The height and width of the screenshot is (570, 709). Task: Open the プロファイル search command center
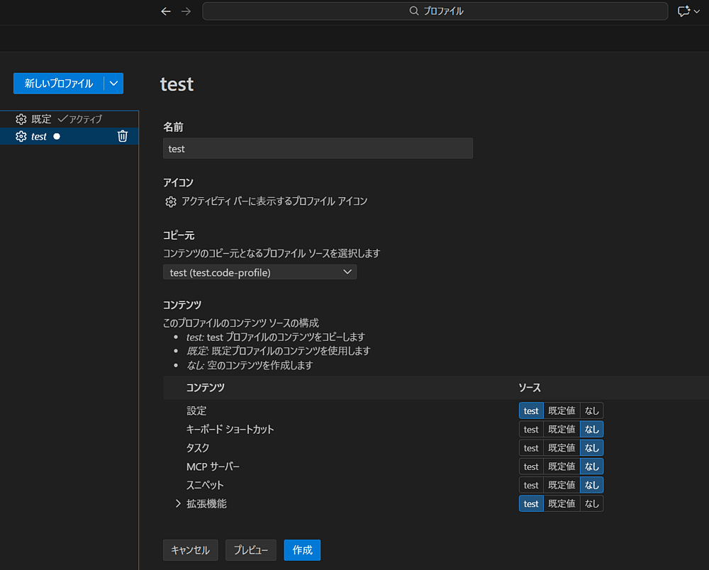coord(435,11)
